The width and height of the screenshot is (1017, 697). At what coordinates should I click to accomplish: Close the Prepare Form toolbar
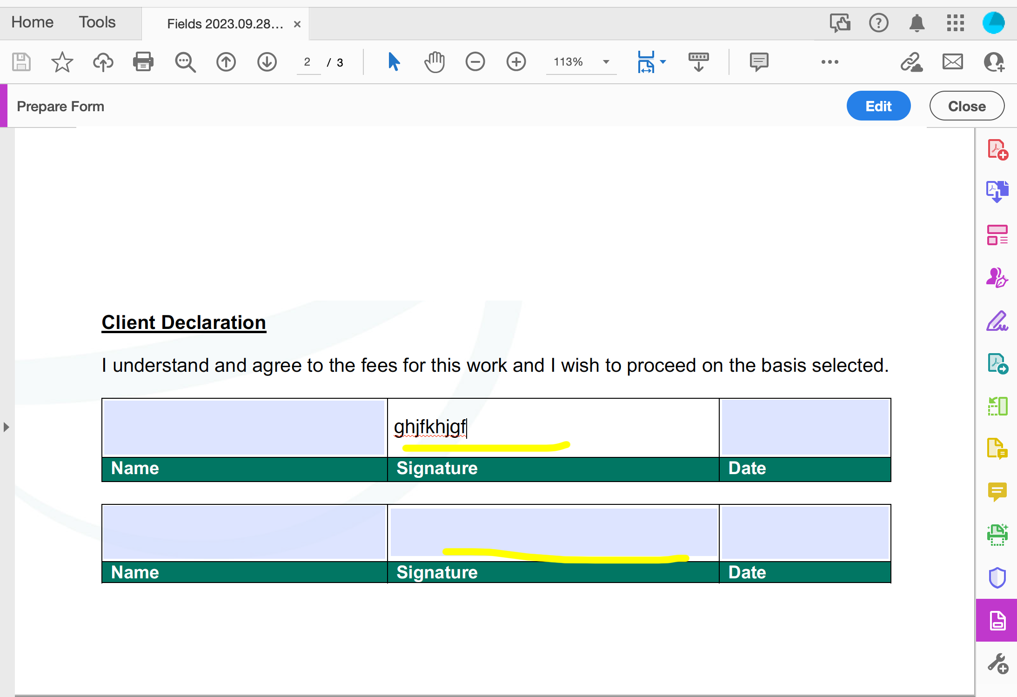click(966, 106)
